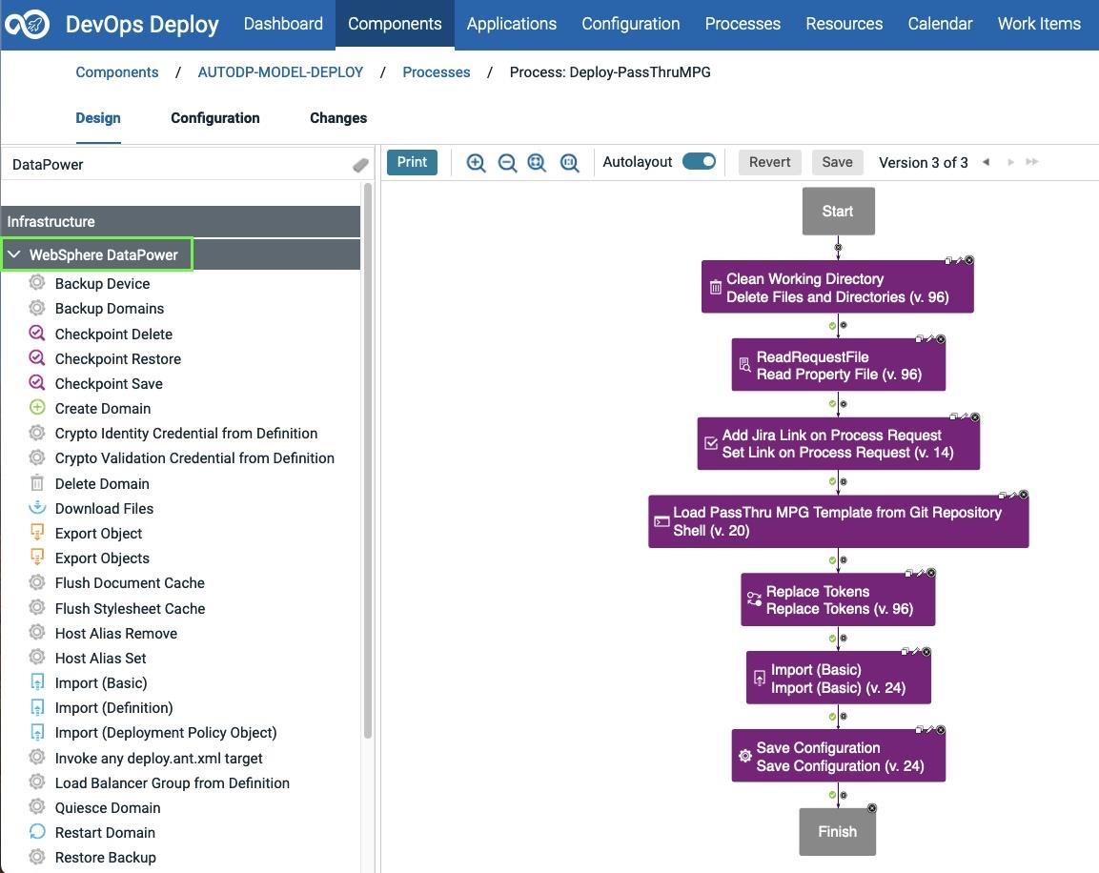Viewport: 1099px width, 873px height.
Task: Copy the Load PassThru MPG Template step
Action: click(1001, 497)
